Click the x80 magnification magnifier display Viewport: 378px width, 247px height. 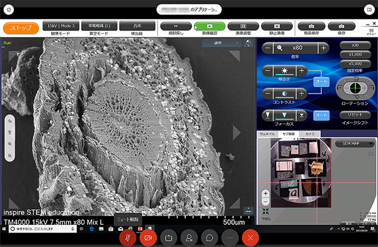click(295, 48)
